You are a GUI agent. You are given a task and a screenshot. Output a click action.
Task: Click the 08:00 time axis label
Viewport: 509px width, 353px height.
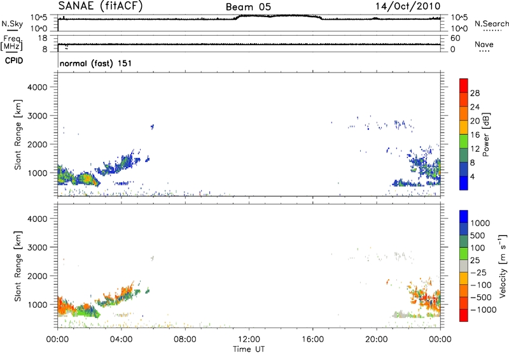(185, 340)
